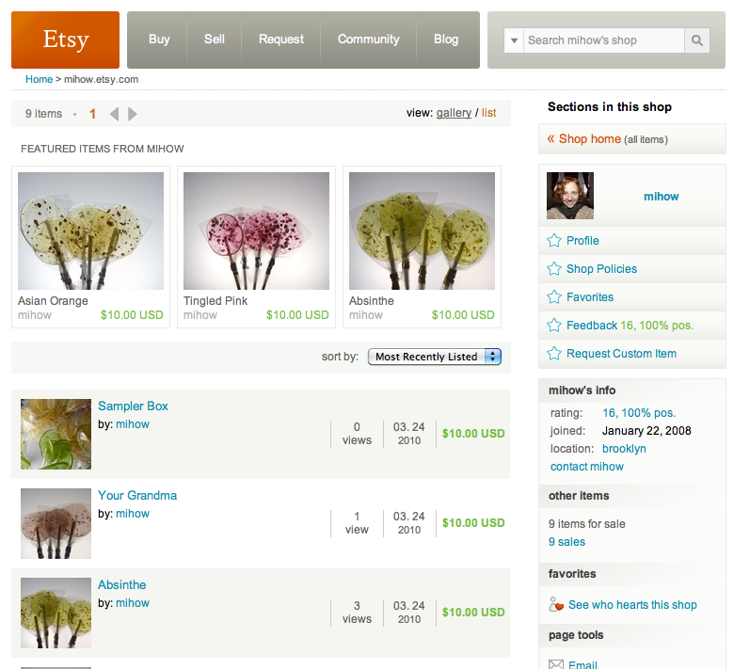This screenshot has height=669, width=750.
Task: Open the Sell menu
Action: [215, 40]
